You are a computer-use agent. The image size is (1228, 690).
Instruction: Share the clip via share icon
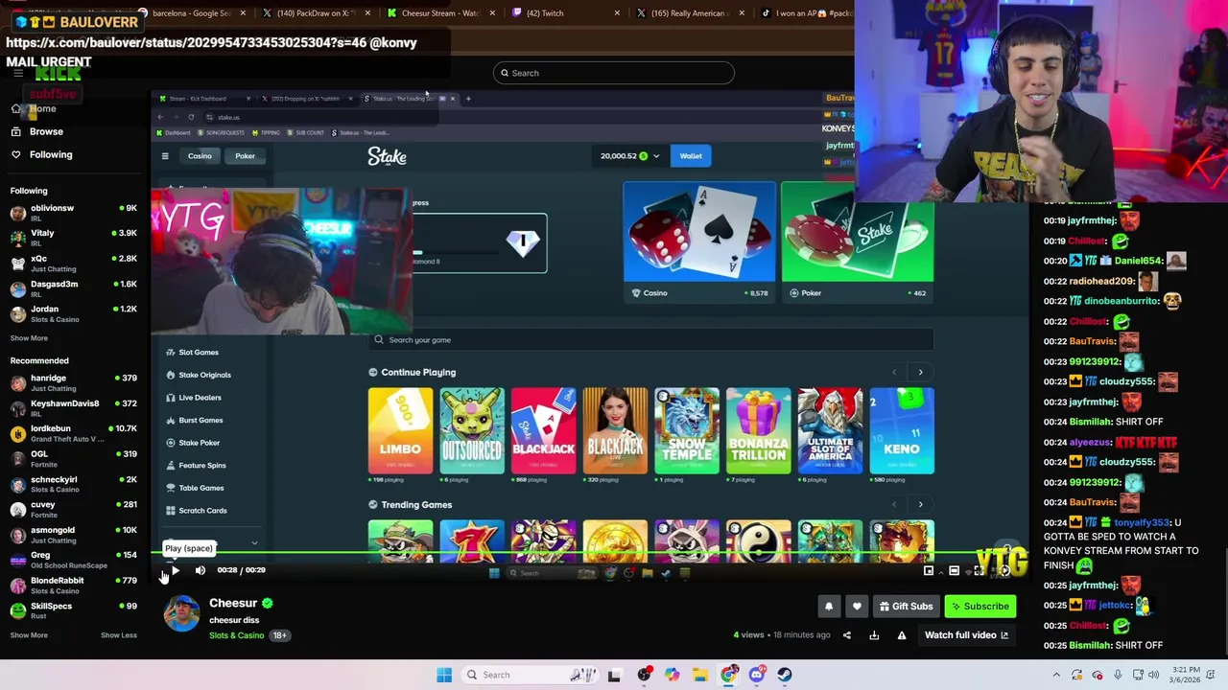pos(846,634)
